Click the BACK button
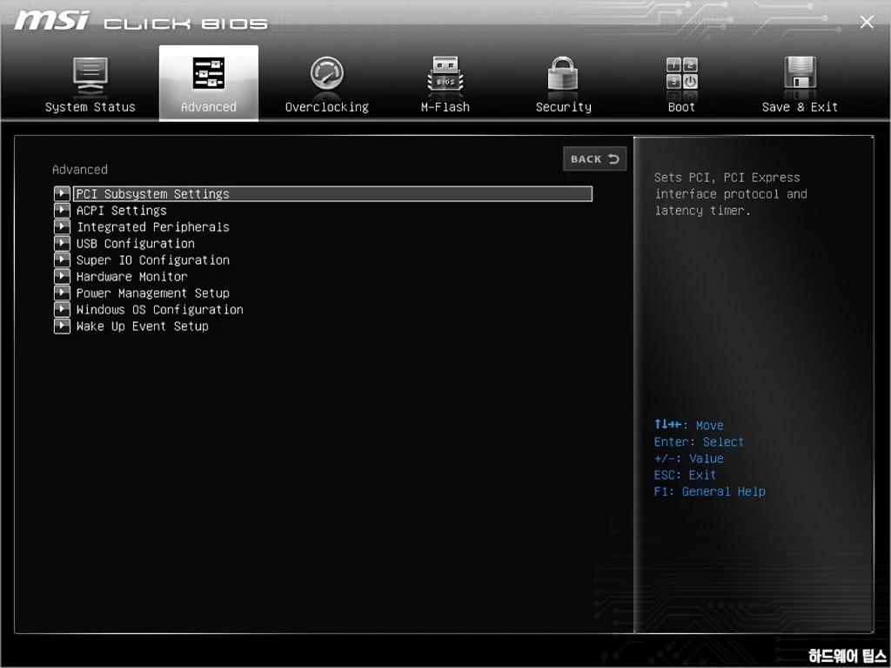Screen dimensions: 891x668 click(x=594, y=159)
